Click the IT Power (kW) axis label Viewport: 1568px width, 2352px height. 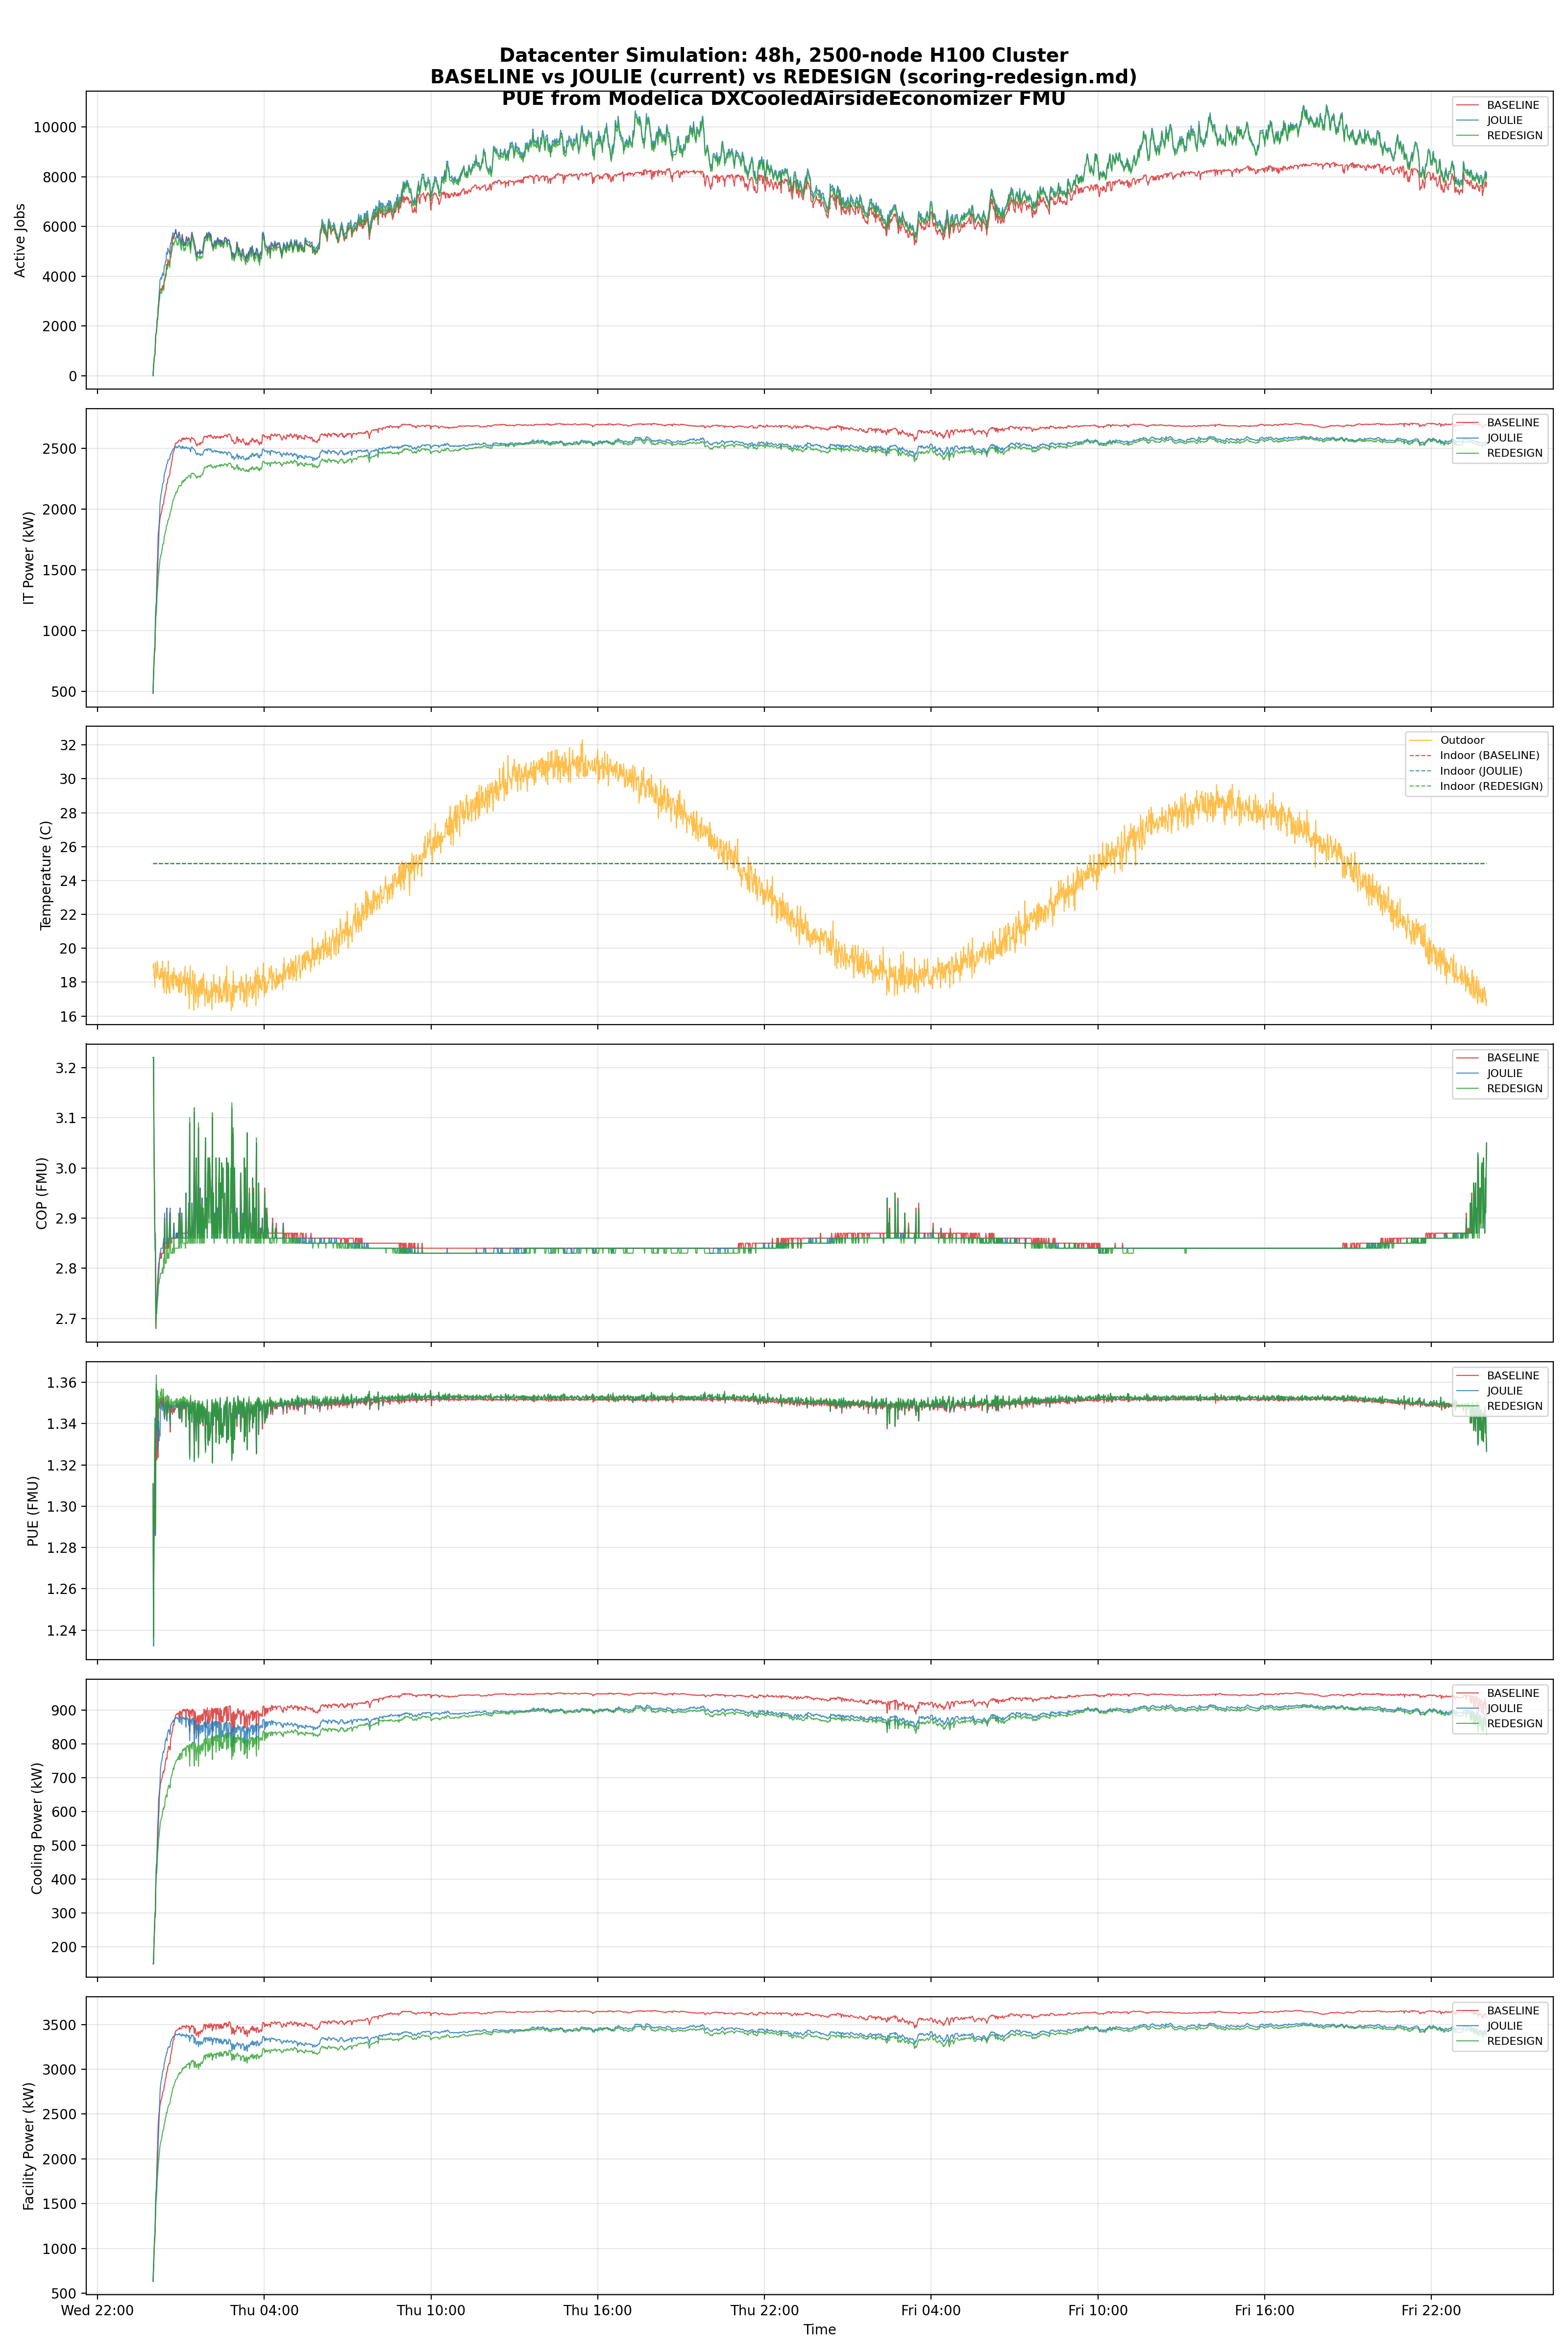[29, 558]
